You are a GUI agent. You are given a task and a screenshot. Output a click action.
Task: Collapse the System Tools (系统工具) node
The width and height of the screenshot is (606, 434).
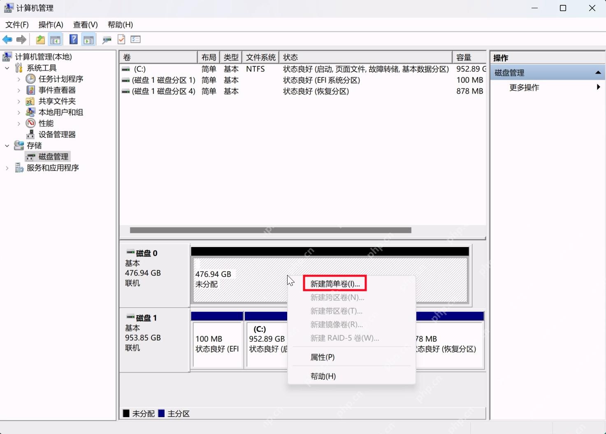pyautogui.click(x=7, y=68)
